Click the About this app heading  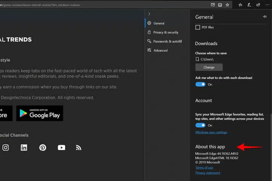(x=210, y=147)
